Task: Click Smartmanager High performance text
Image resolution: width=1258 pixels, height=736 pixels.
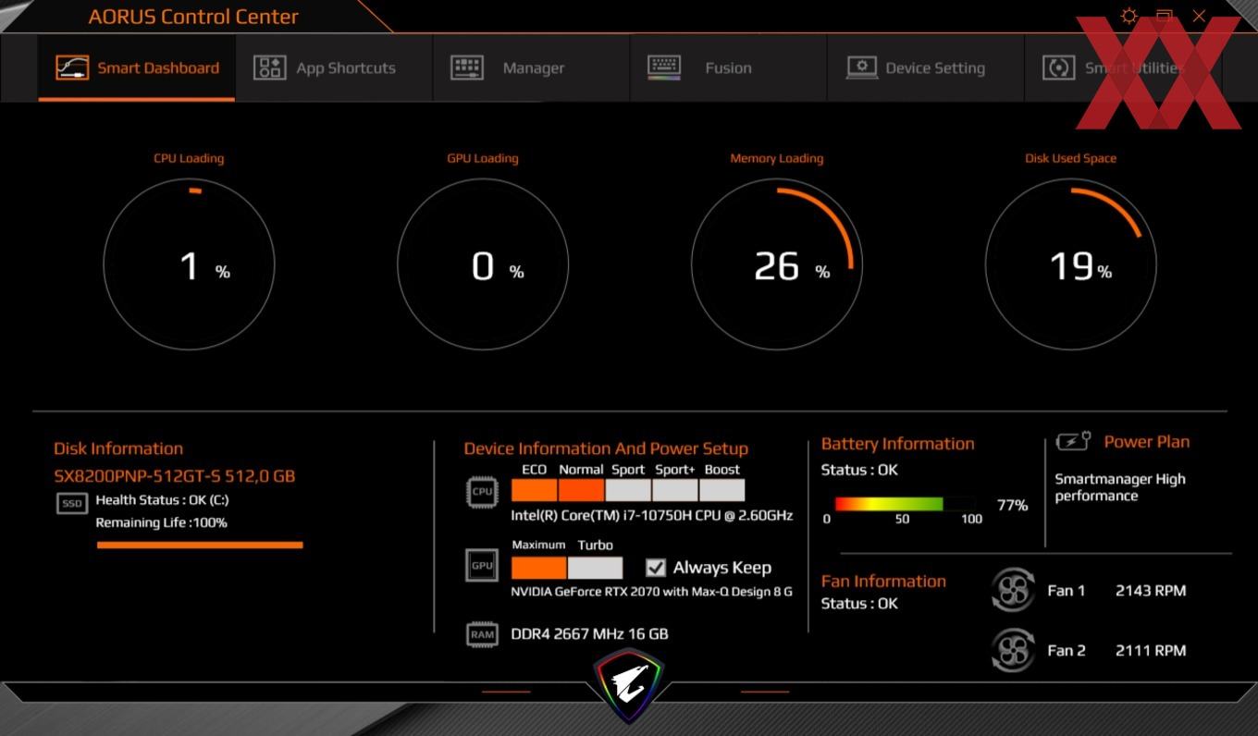Action: tap(1119, 487)
